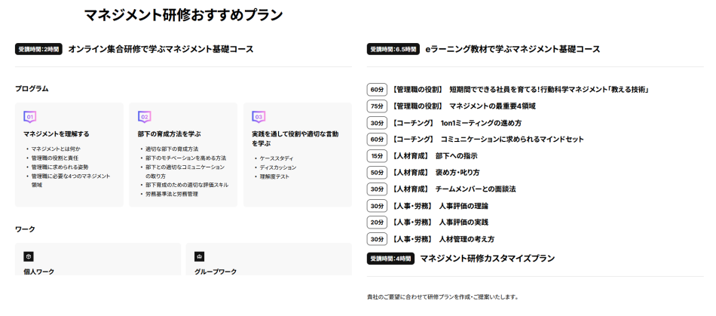Click the 15分 duration tag
This screenshot has width=716, height=316.
[377, 156]
